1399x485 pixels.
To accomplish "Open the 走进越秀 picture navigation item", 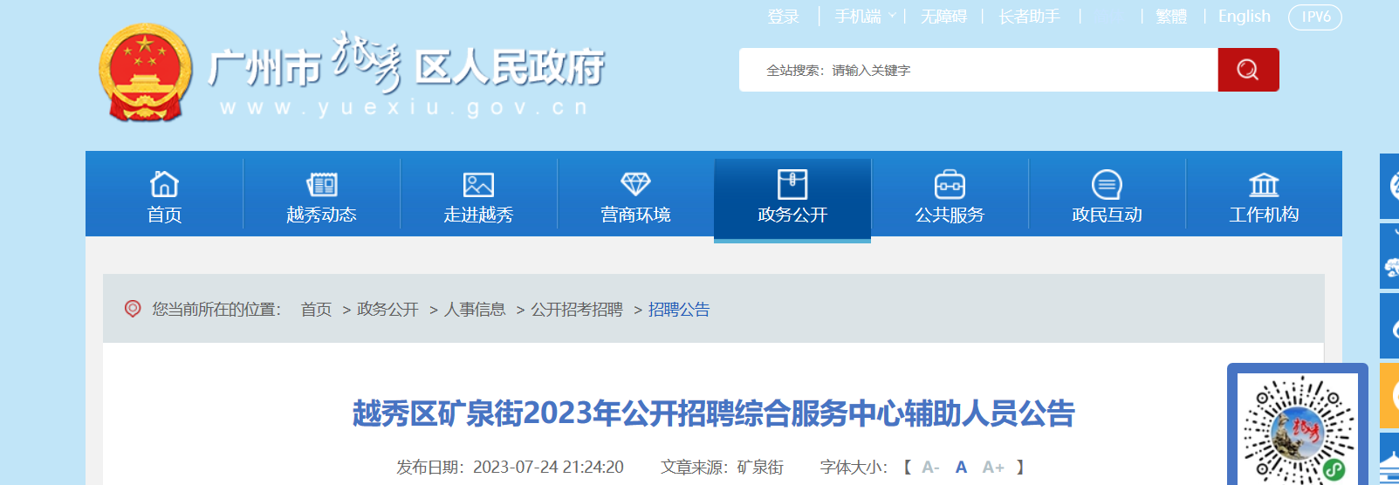I will pos(478,195).
